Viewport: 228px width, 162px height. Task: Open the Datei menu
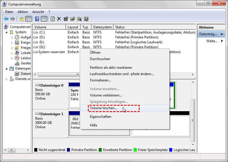coord(9,12)
